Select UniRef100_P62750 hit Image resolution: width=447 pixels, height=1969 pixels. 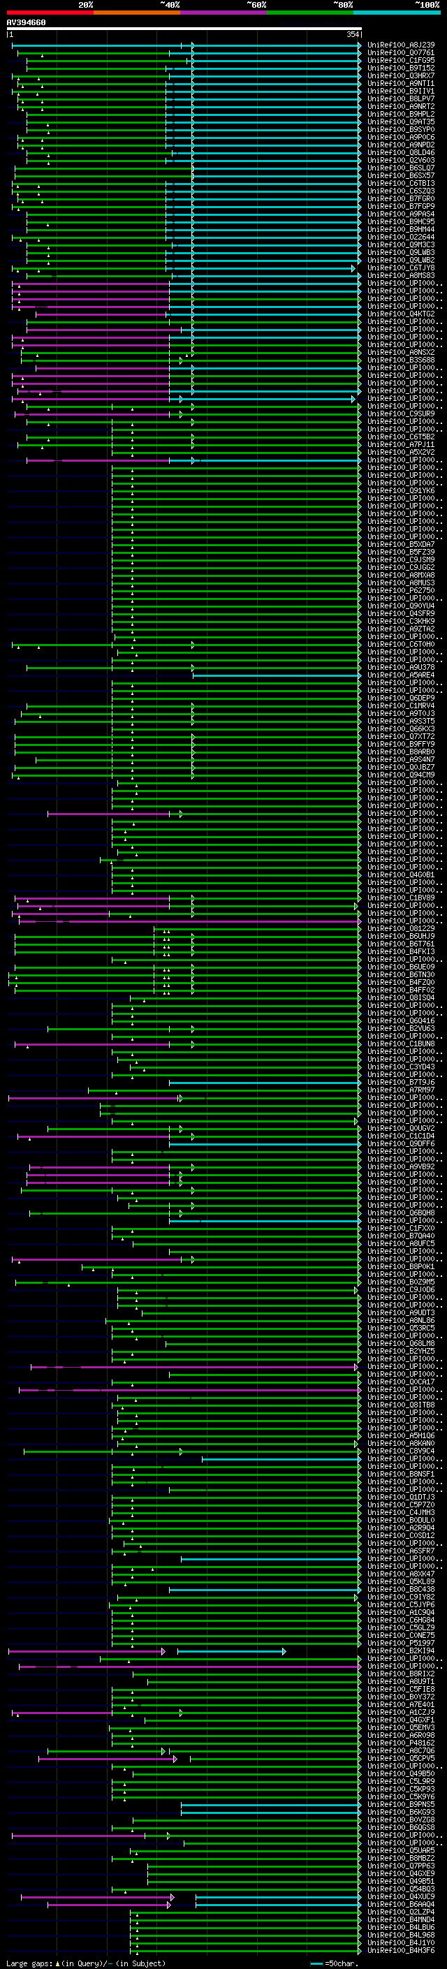point(401,591)
